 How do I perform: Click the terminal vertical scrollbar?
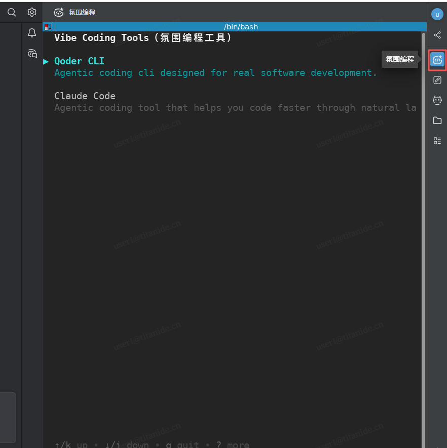click(423, 202)
